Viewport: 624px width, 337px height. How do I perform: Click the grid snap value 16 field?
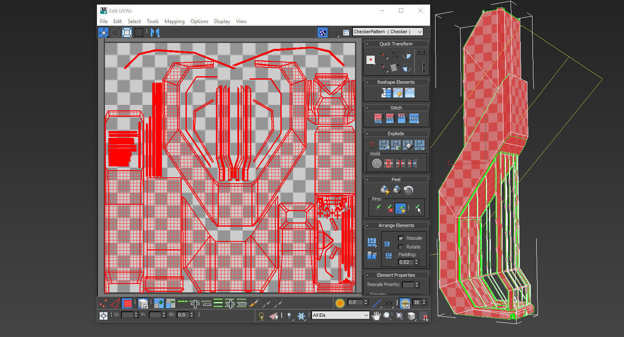[417, 302]
